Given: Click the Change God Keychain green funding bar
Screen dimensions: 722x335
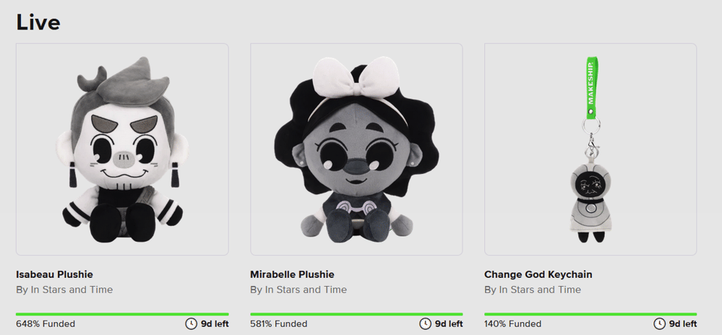Looking at the screenshot, I should coord(590,314).
